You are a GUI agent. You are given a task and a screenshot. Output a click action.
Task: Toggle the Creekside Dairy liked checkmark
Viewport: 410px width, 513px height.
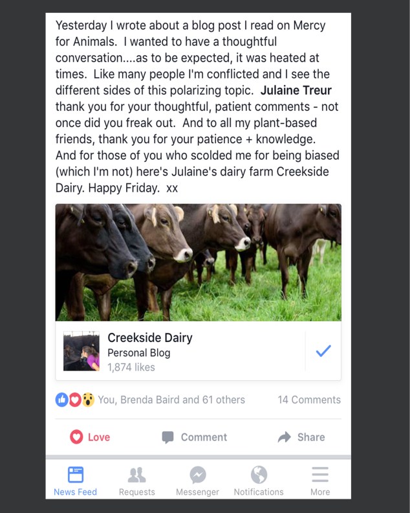tap(323, 351)
